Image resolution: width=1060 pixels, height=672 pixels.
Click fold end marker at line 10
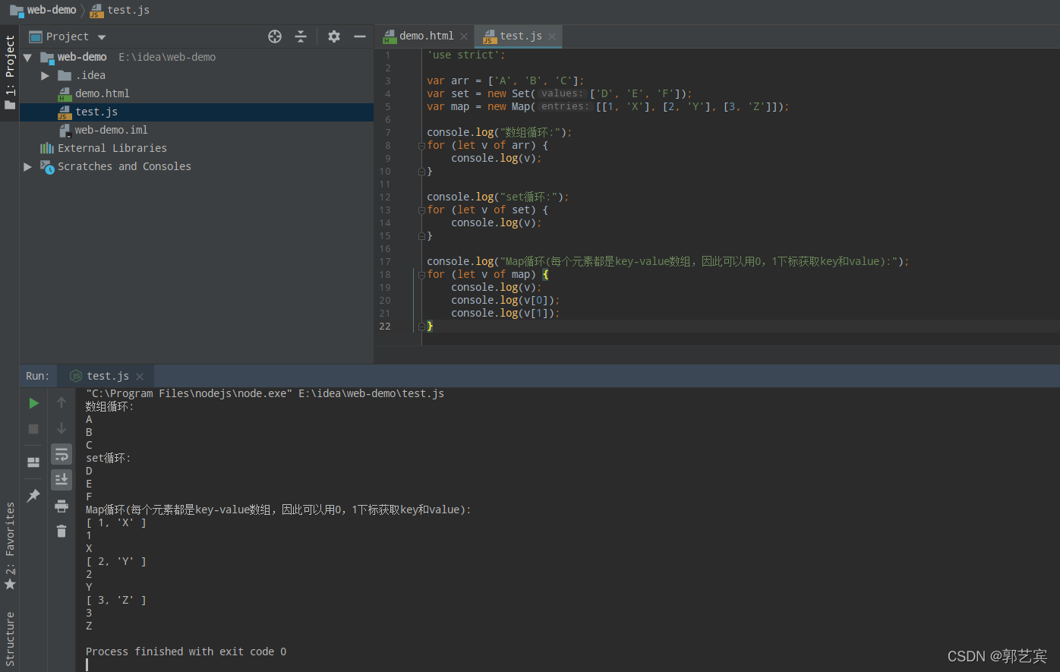click(421, 172)
